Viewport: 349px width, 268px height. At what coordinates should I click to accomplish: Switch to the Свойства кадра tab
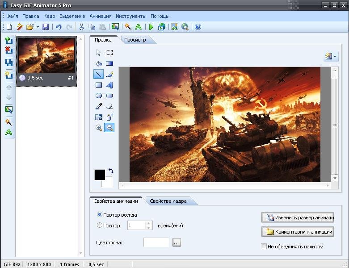click(168, 201)
